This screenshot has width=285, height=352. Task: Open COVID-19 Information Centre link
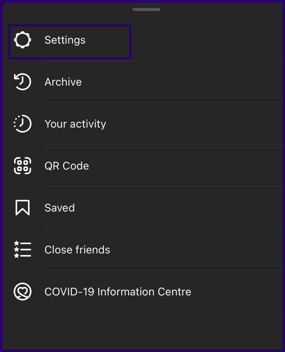(x=118, y=292)
